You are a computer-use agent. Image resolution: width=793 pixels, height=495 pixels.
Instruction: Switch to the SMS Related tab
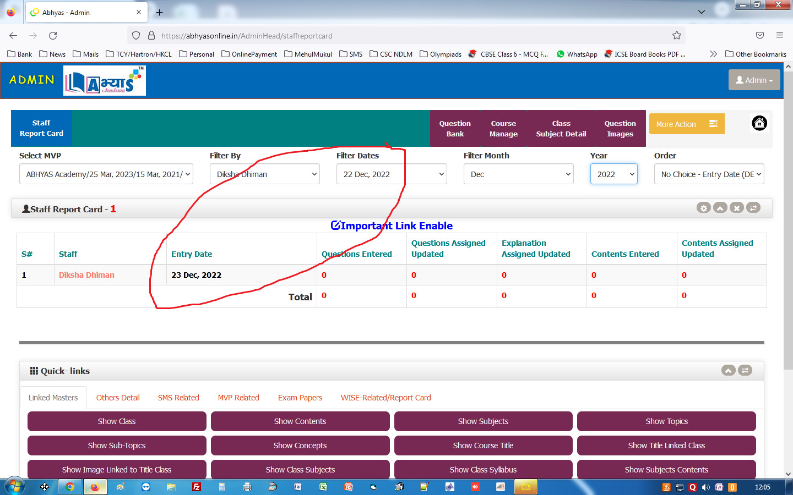[178, 398]
